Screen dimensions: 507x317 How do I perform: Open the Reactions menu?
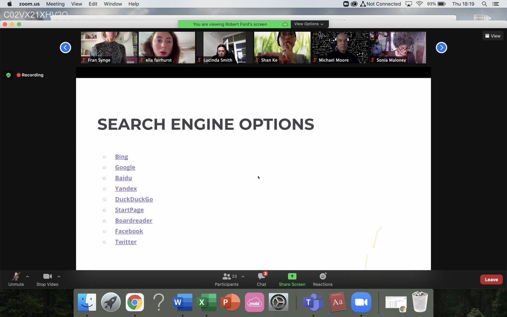tap(323, 279)
